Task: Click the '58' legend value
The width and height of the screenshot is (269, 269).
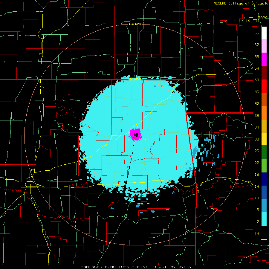Action: (257, 56)
